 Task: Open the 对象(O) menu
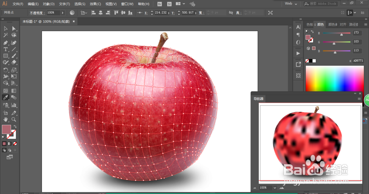pyautogui.click(x=48, y=4)
